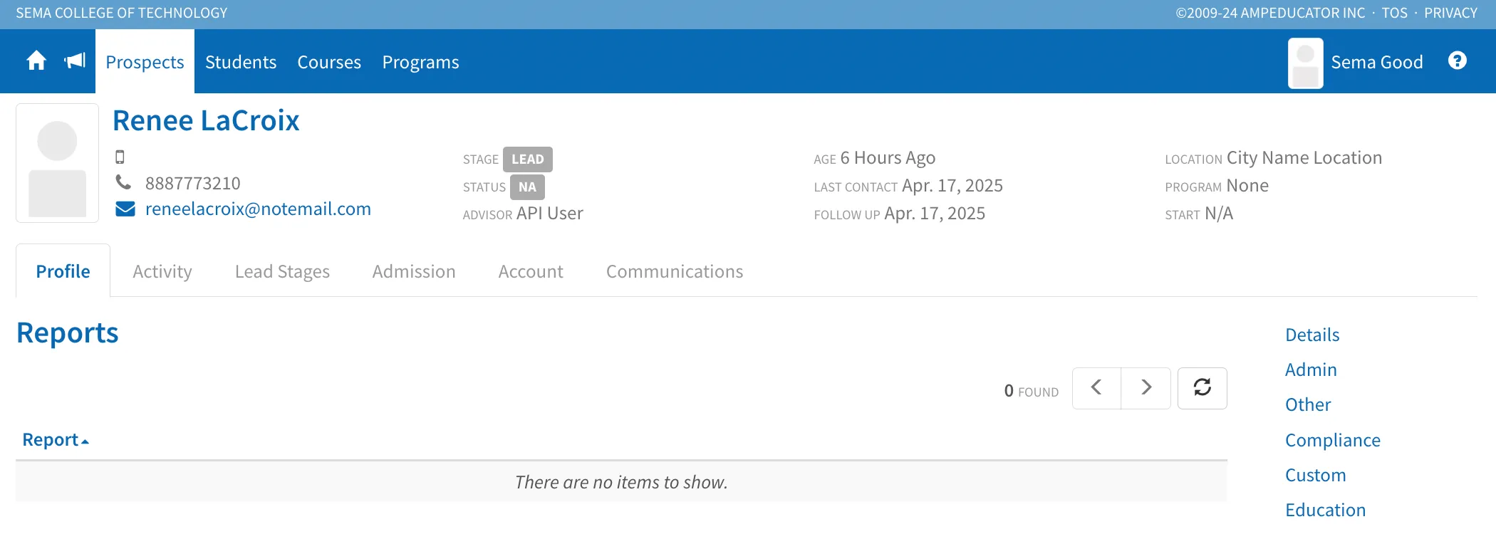Screen dimensions: 1496x534
Task: Click the phone number 8887773210
Action: tap(193, 183)
